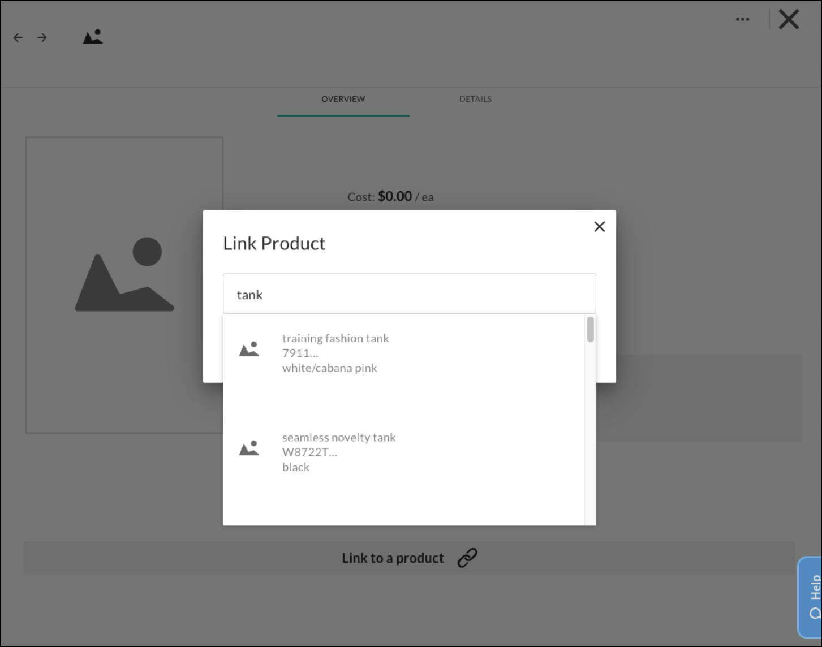Close the Link Product dialog
This screenshot has height=647, width=822.
[x=599, y=227]
